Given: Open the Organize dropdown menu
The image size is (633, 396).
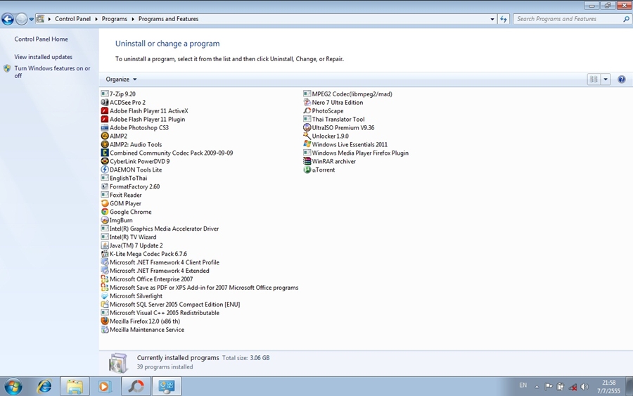Looking at the screenshot, I should tap(121, 79).
